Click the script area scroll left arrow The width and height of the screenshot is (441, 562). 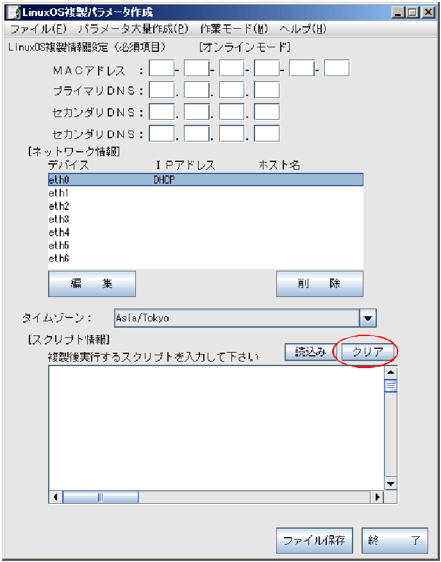(x=56, y=497)
